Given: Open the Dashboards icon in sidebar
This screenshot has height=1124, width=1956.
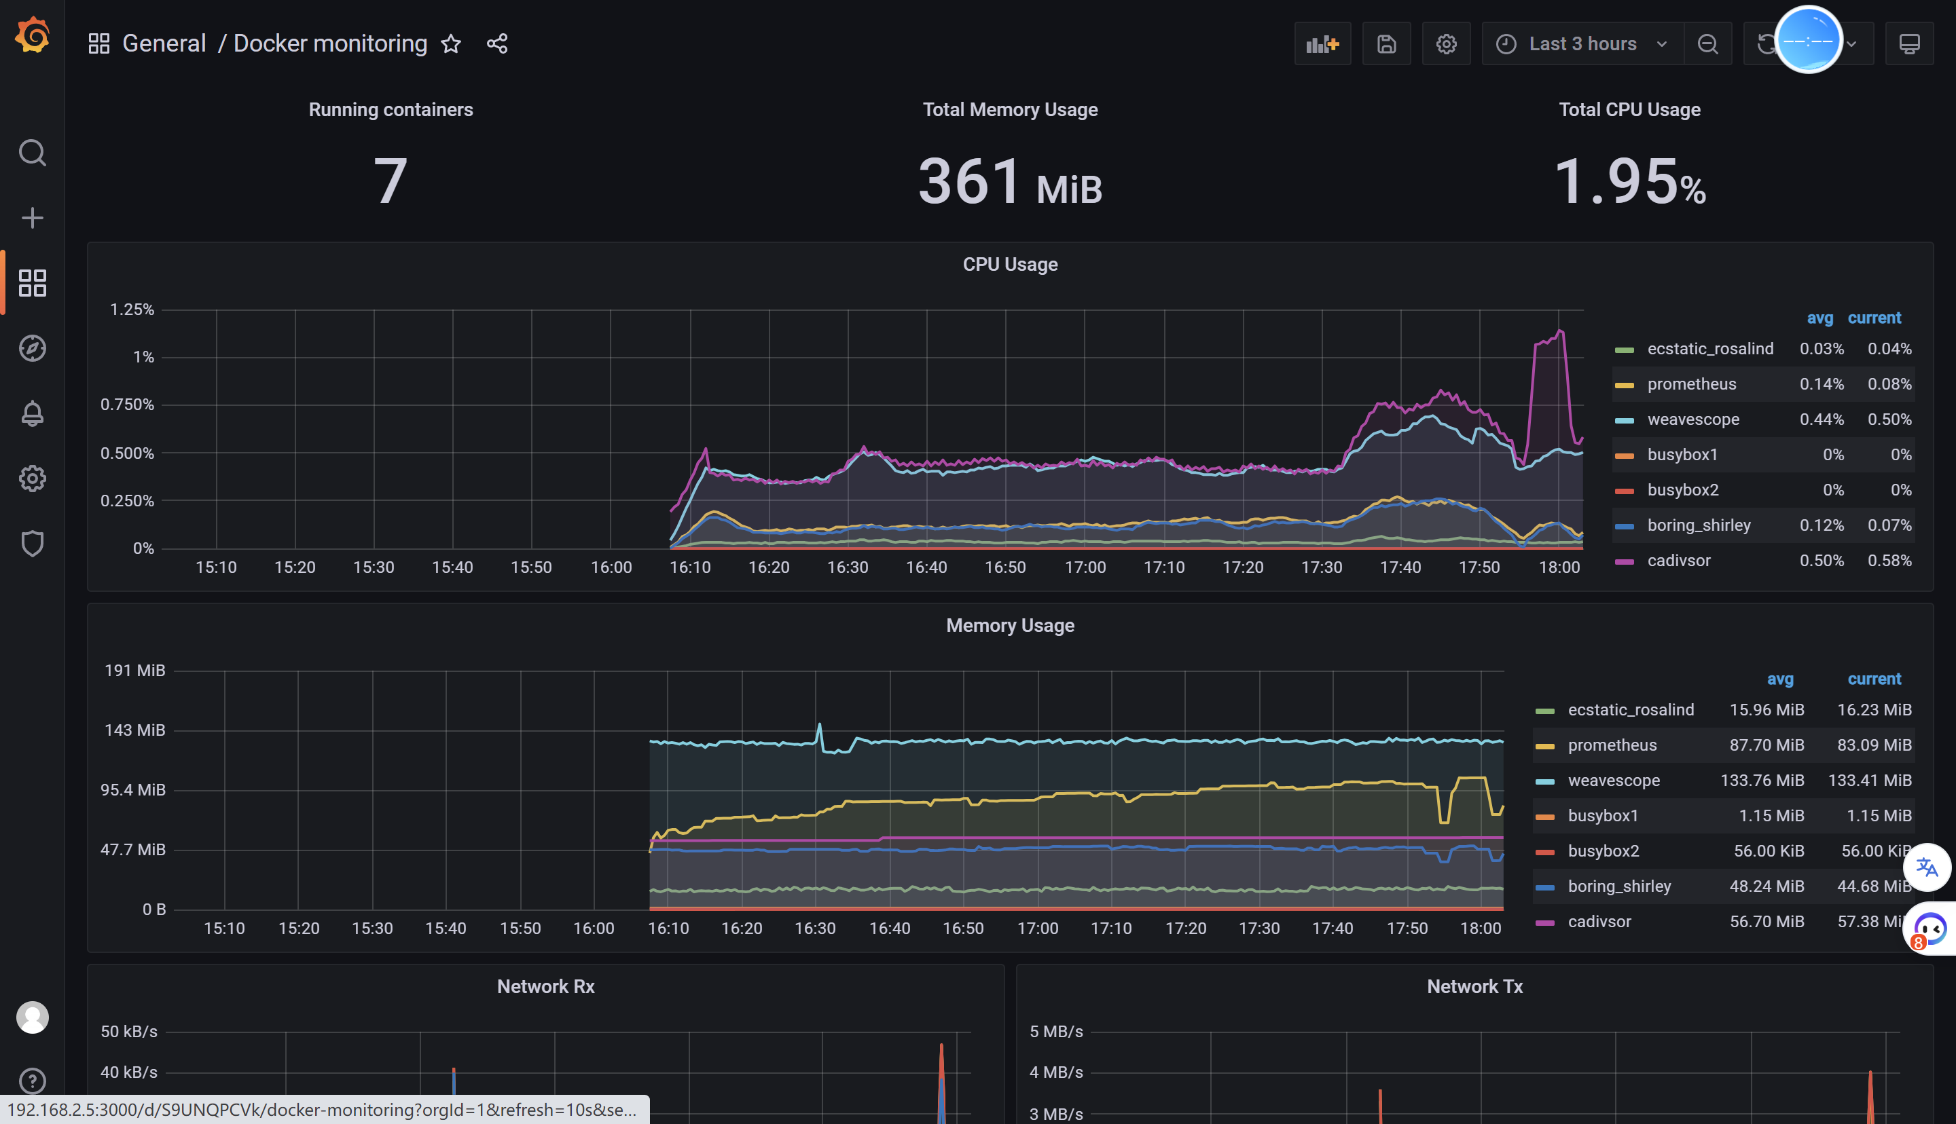Looking at the screenshot, I should click(x=33, y=283).
